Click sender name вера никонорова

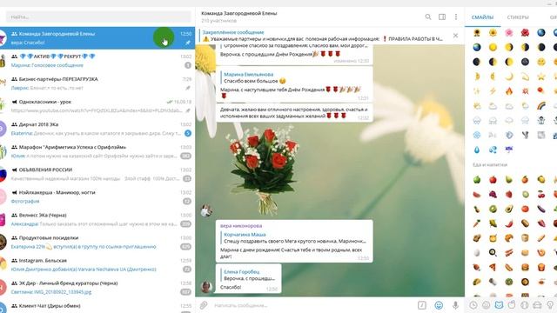tap(241, 226)
